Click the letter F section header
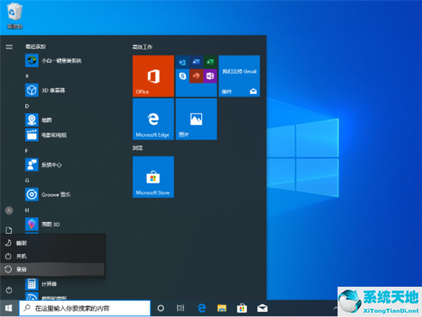This screenshot has width=422, height=317. (x=27, y=151)
